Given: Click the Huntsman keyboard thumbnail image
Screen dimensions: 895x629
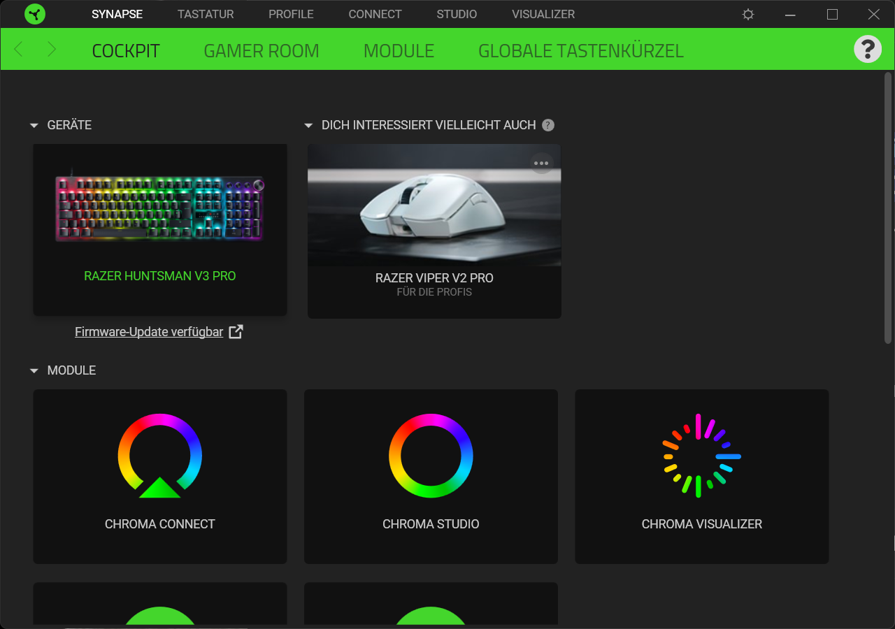Looking at the screenshot, I should (x=160, y=208).
